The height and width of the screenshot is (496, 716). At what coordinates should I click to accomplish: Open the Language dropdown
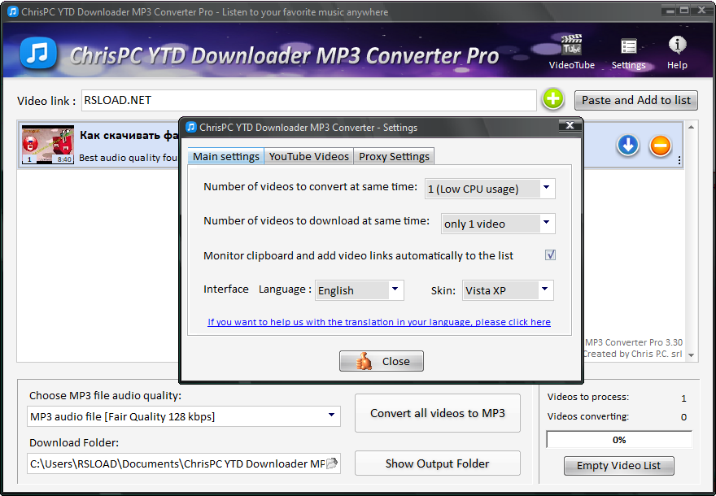[x=395, y=289]
